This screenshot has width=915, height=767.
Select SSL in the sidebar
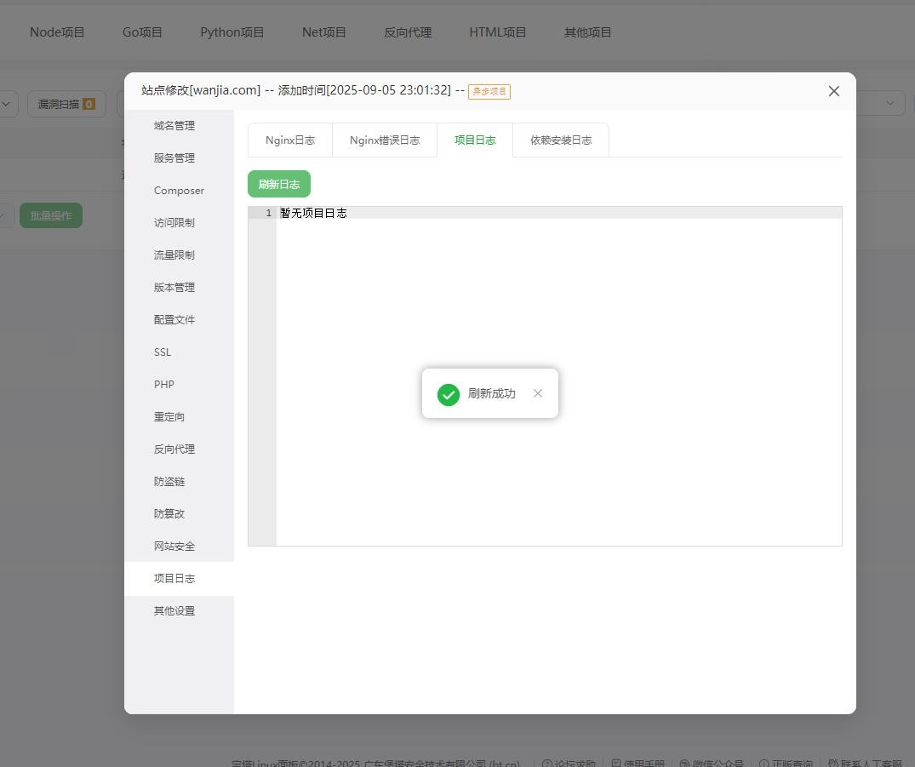[163, 352]
